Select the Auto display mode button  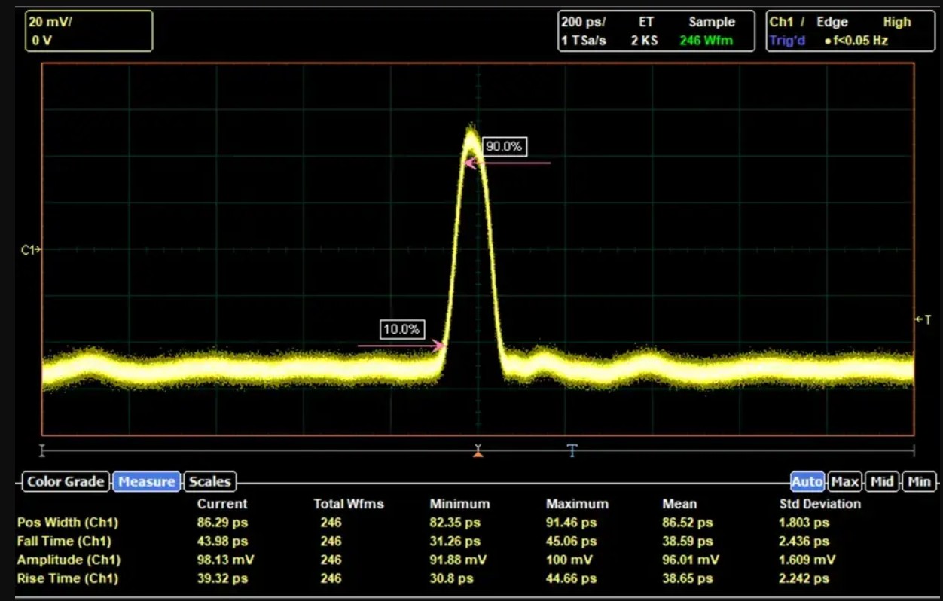point(807,482)
